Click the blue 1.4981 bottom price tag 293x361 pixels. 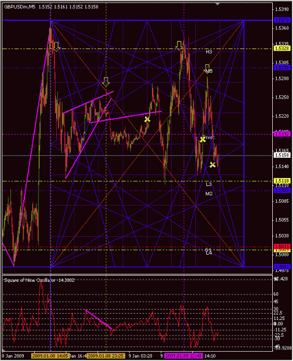click(x=283, y=267)
